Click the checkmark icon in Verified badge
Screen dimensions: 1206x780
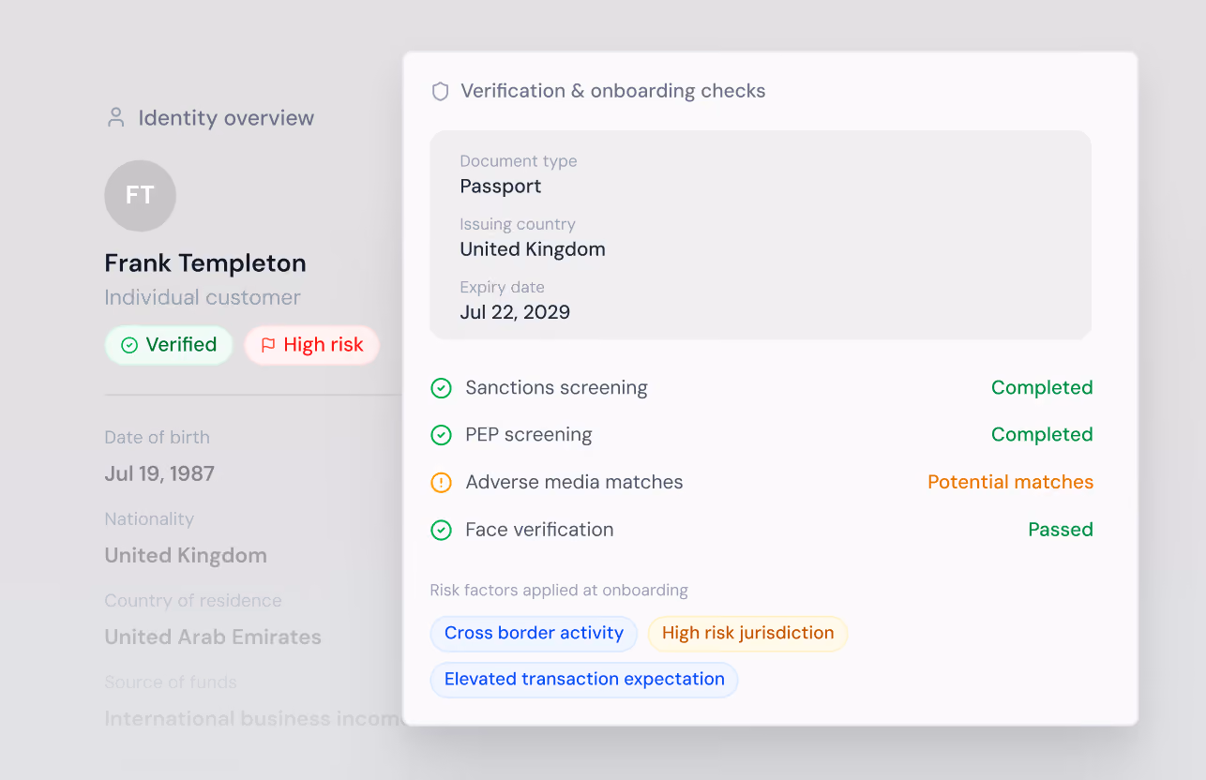129,345
